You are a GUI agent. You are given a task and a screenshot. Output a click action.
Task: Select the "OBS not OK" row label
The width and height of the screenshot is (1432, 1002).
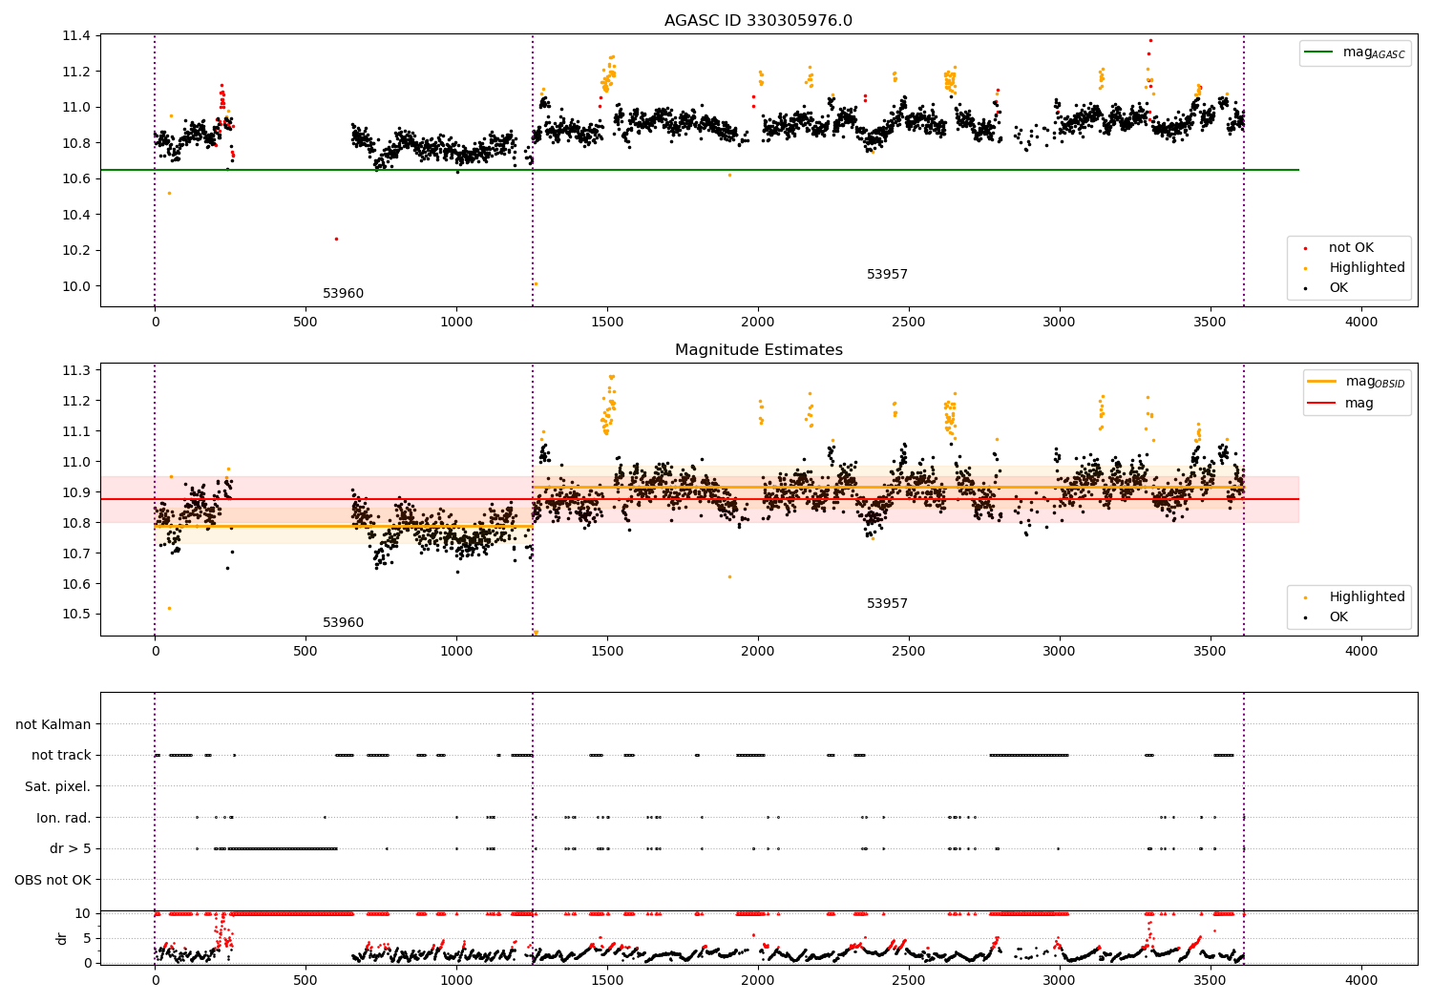pyautogui.click(x=53, y=880)
